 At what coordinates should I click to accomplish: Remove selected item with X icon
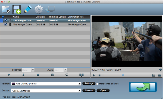click(x=38, y=75)
